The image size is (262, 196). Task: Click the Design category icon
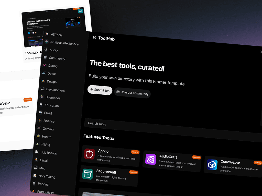[43, 81]
